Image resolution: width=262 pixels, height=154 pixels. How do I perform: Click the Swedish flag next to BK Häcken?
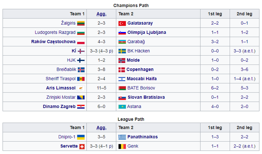click(122, 51)
